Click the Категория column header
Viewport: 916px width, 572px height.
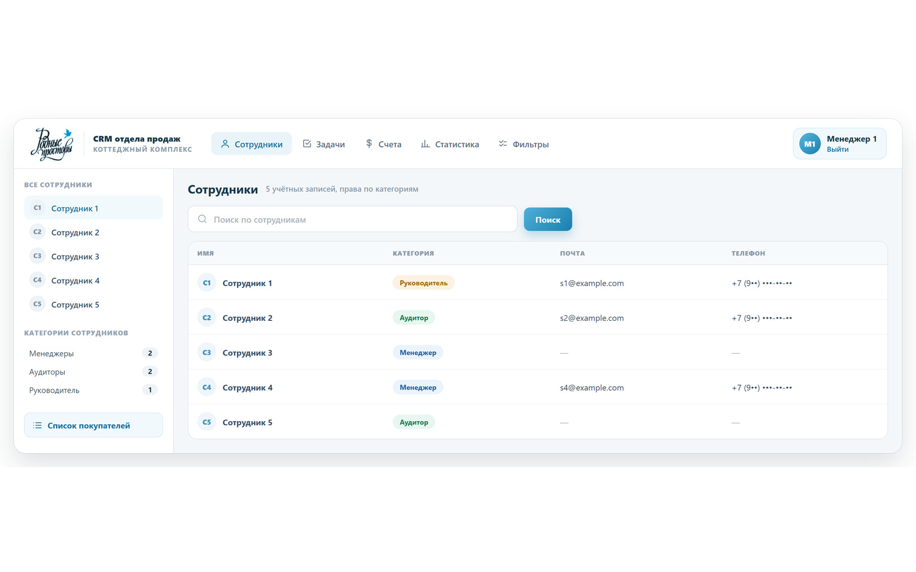[413, 253]
